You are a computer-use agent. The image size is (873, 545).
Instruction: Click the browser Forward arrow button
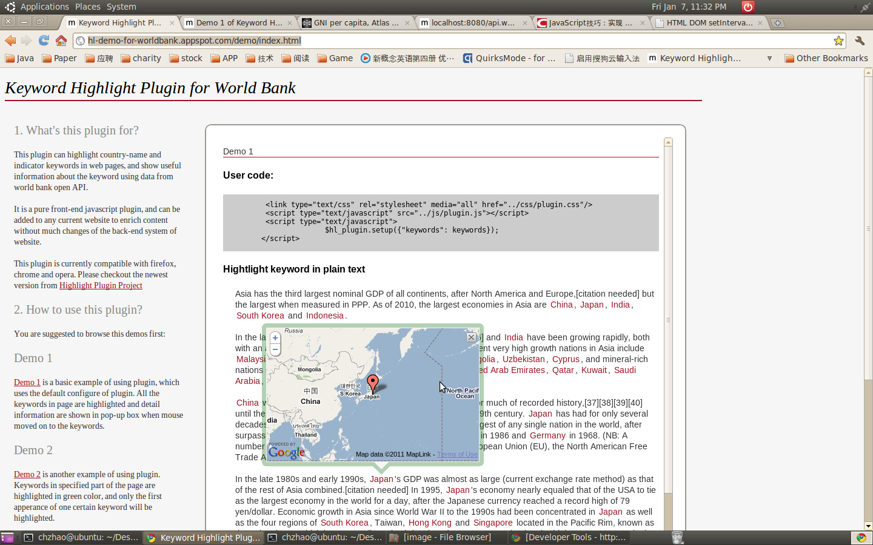coord(27,41)
